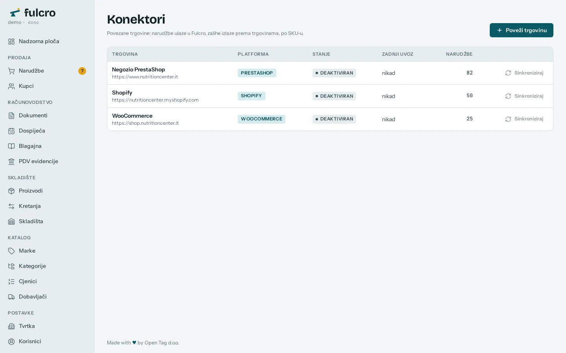Click the Dokumenti file icon

click(11, 116)
